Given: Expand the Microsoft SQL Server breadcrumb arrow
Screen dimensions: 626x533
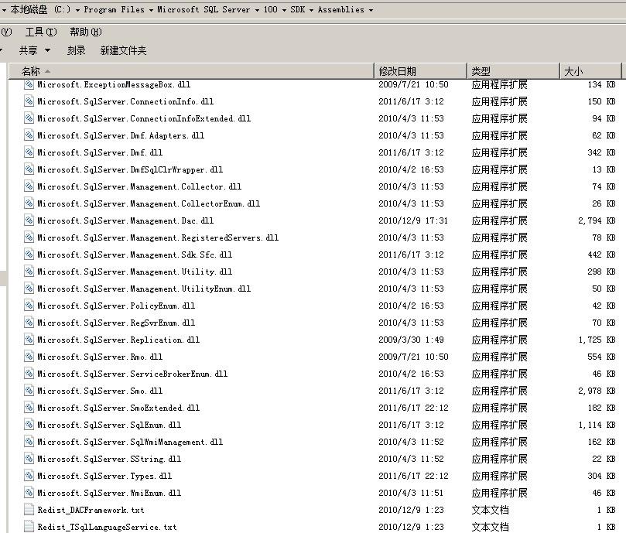Looking at the screenshot, I should [257, 10].
